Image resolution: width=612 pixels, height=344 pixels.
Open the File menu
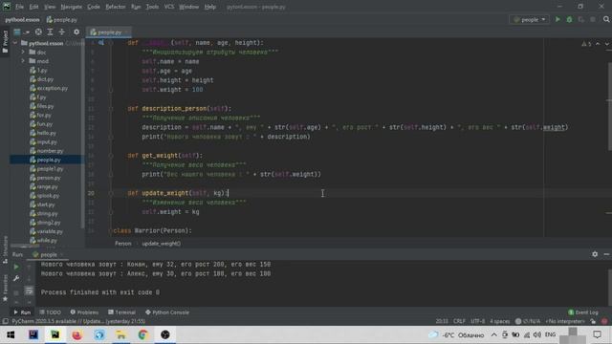point(19,7)
